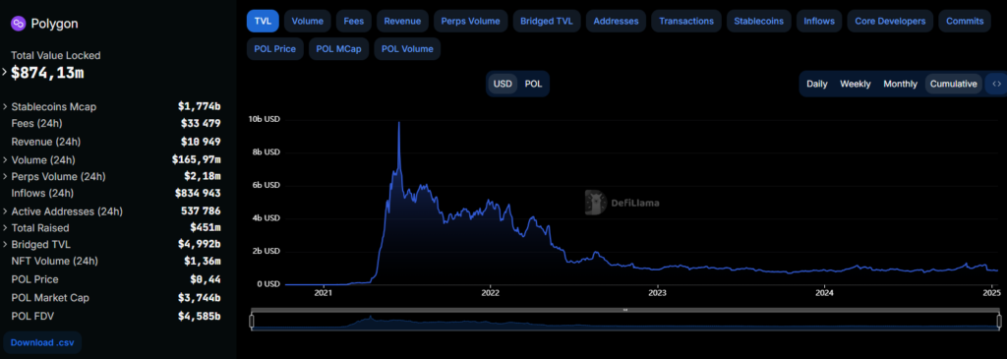Set chart grouping to Monthly
This screenshot has width=1007, height=359.
[901, 85]
